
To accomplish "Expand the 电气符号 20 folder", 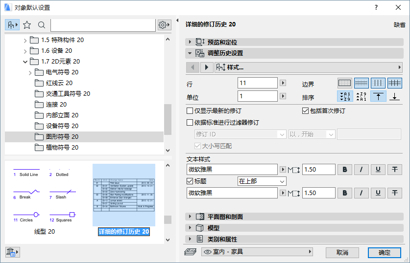I will (x=30, y=72).
